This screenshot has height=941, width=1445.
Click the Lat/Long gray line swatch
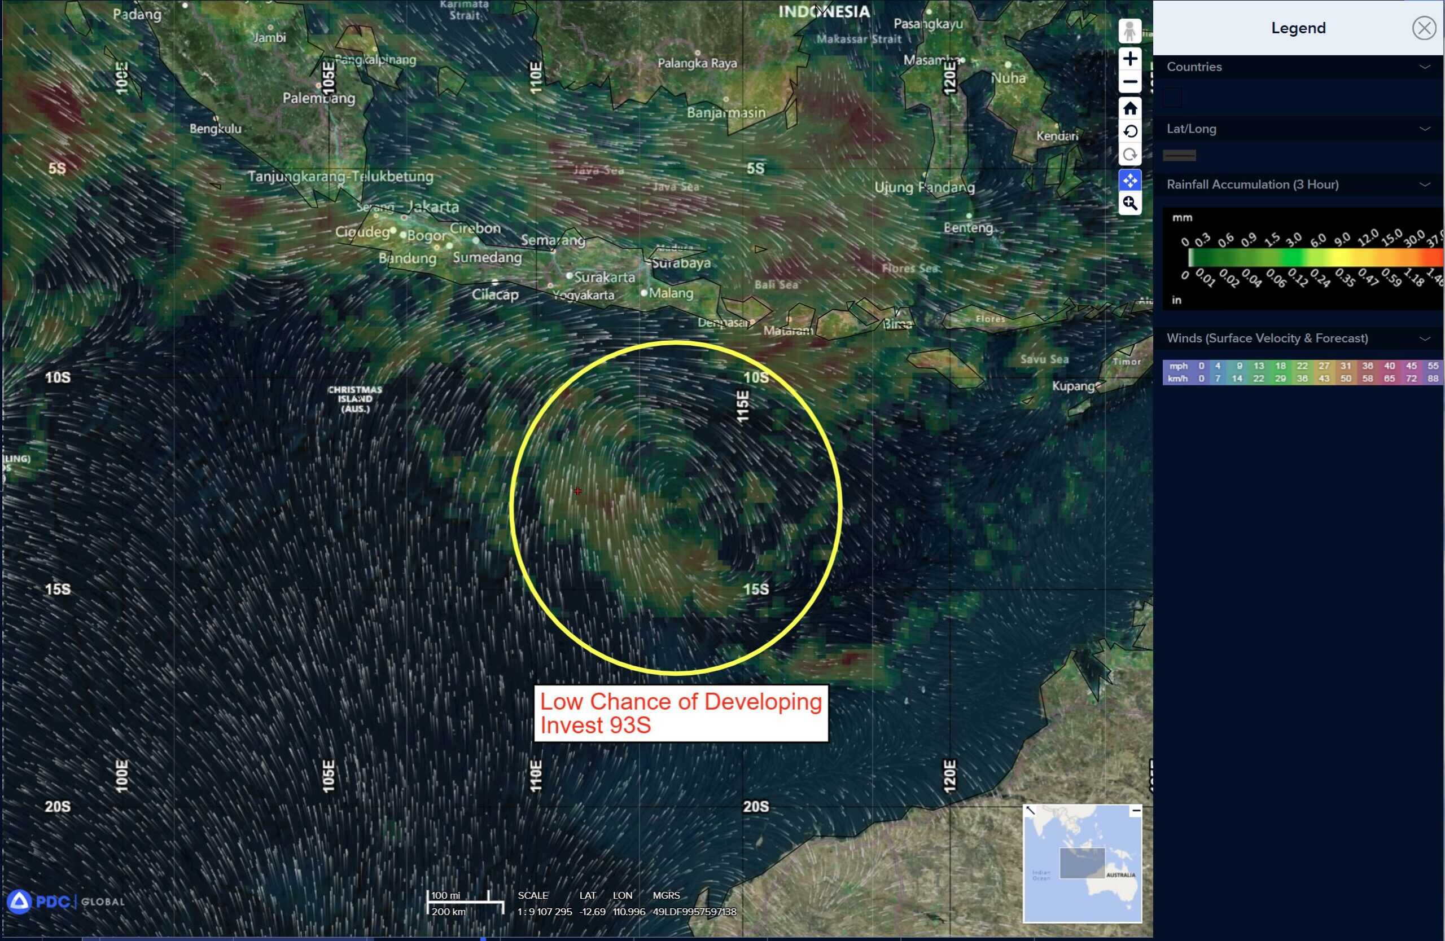(1179, 155)
